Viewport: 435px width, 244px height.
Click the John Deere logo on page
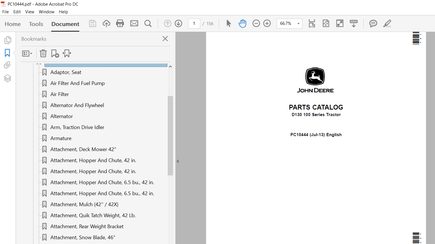(x=315, y=80)
